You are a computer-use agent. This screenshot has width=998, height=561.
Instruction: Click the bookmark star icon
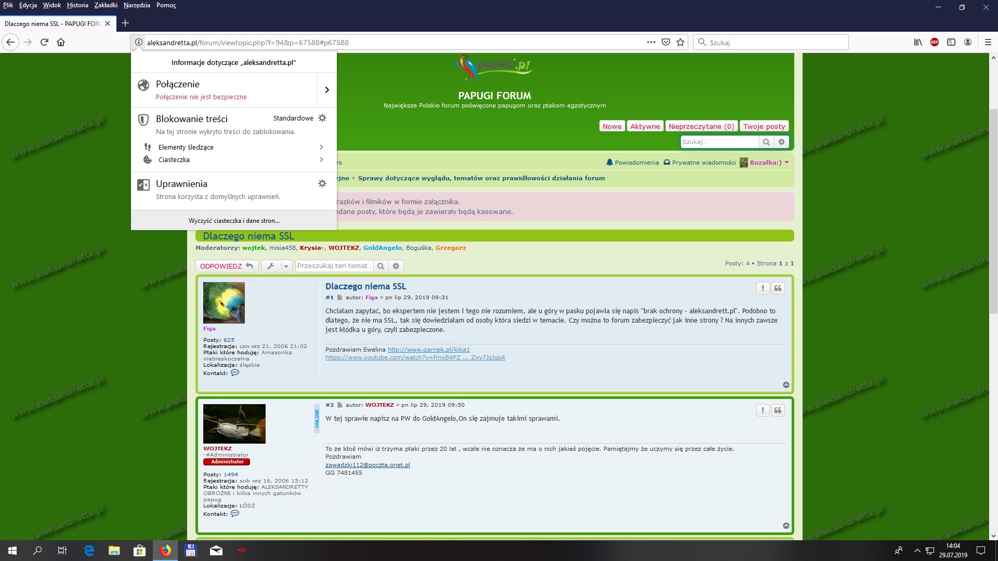[x=680, y=43]
